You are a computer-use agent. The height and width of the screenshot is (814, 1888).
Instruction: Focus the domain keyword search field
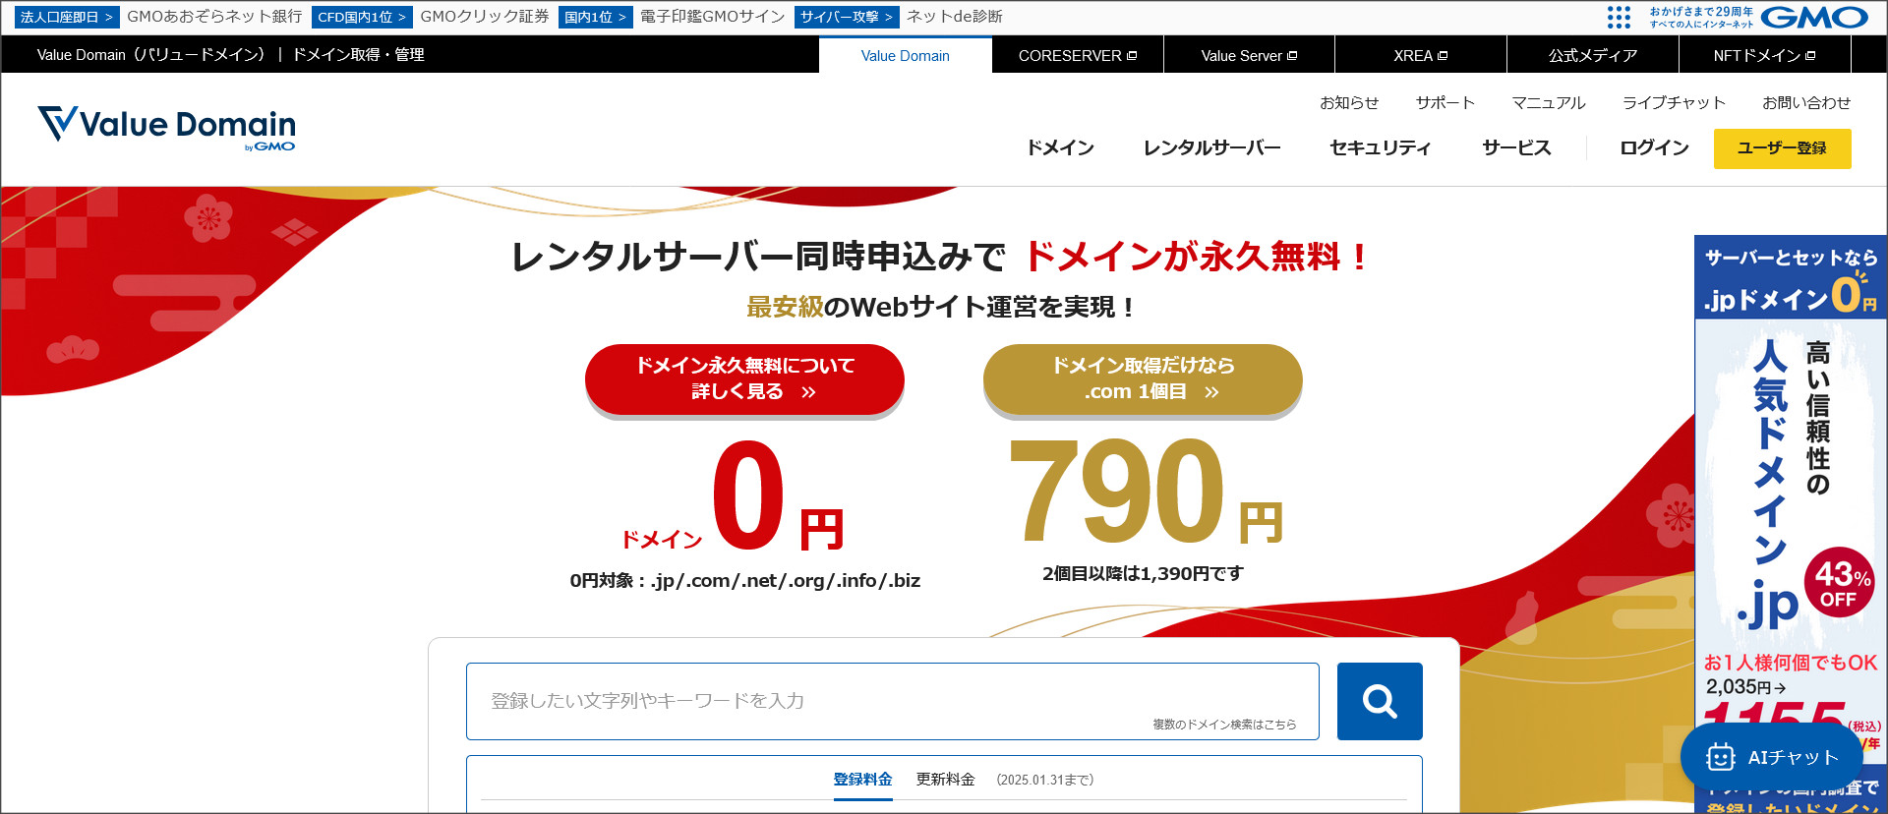click(x=892, y=701)
